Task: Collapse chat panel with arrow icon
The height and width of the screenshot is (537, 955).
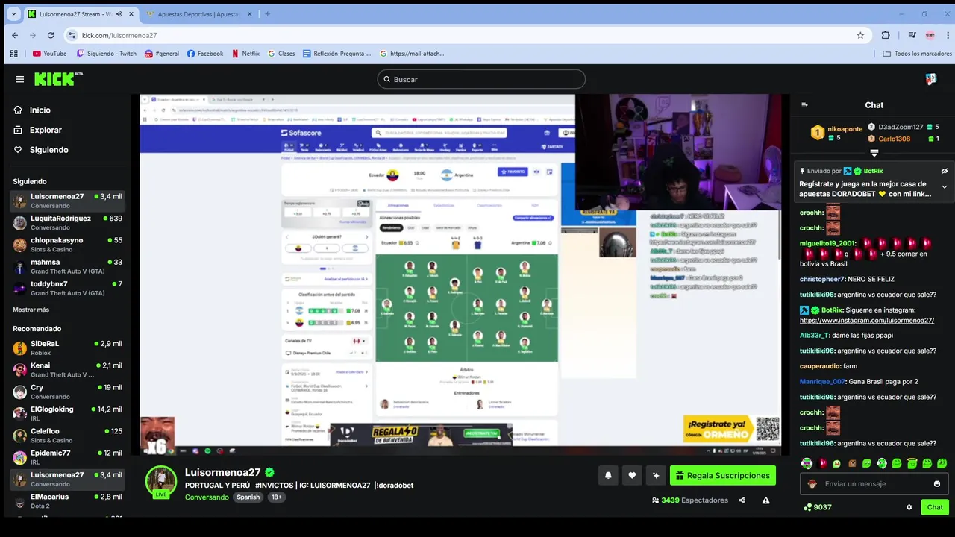Action: (x=804, y=105)
